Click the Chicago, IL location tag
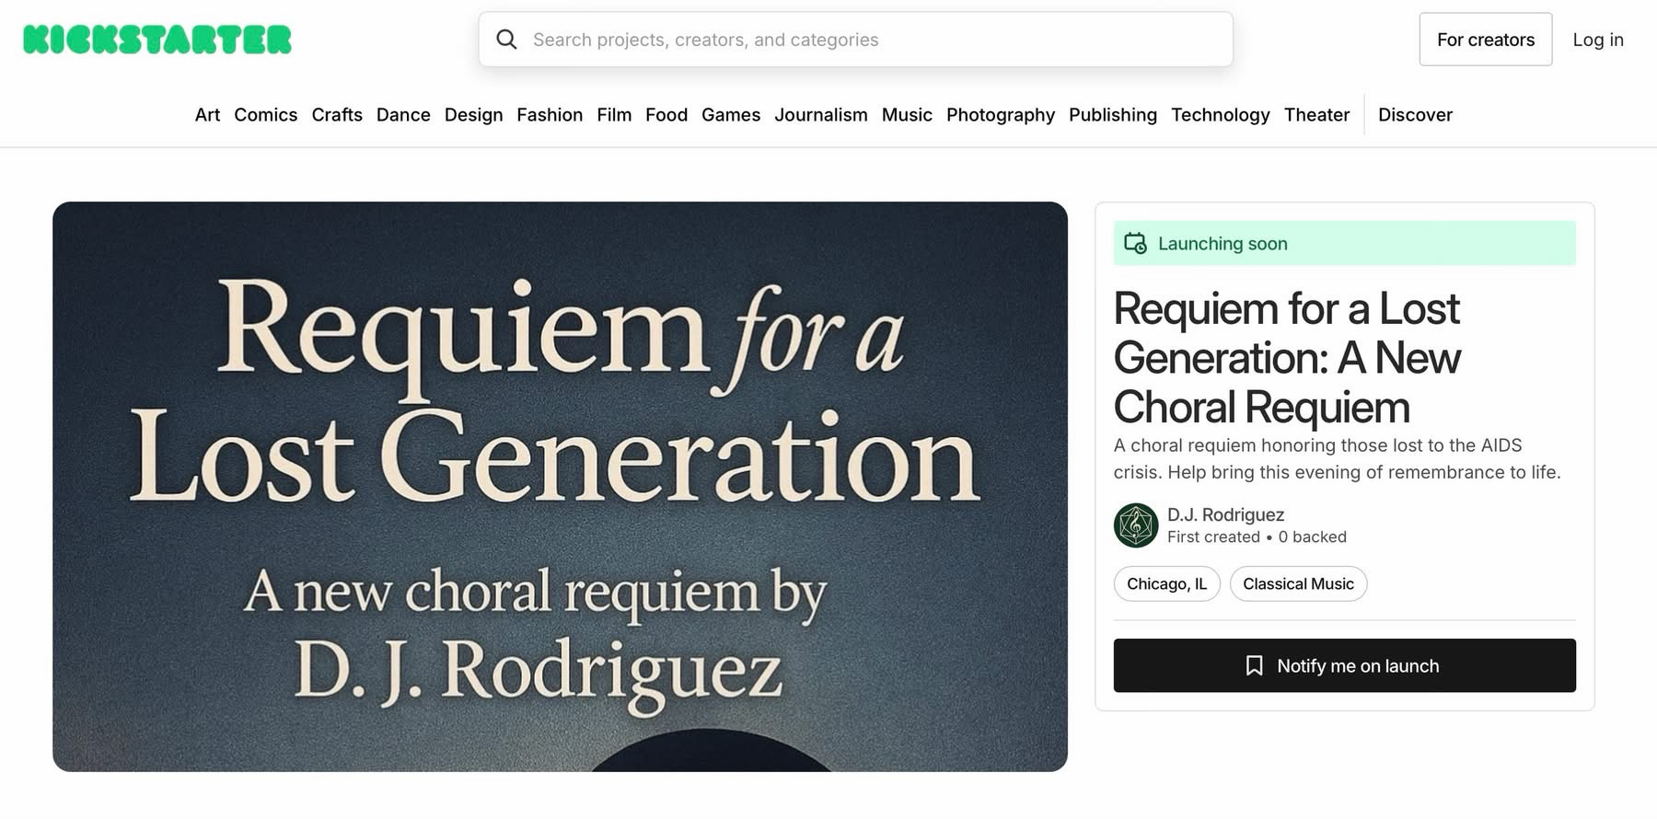This screenshot has height=819, width=1657. (1166, 584)
